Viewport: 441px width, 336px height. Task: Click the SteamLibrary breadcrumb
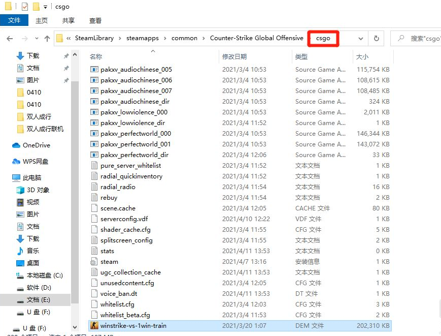tap(94, 38)
